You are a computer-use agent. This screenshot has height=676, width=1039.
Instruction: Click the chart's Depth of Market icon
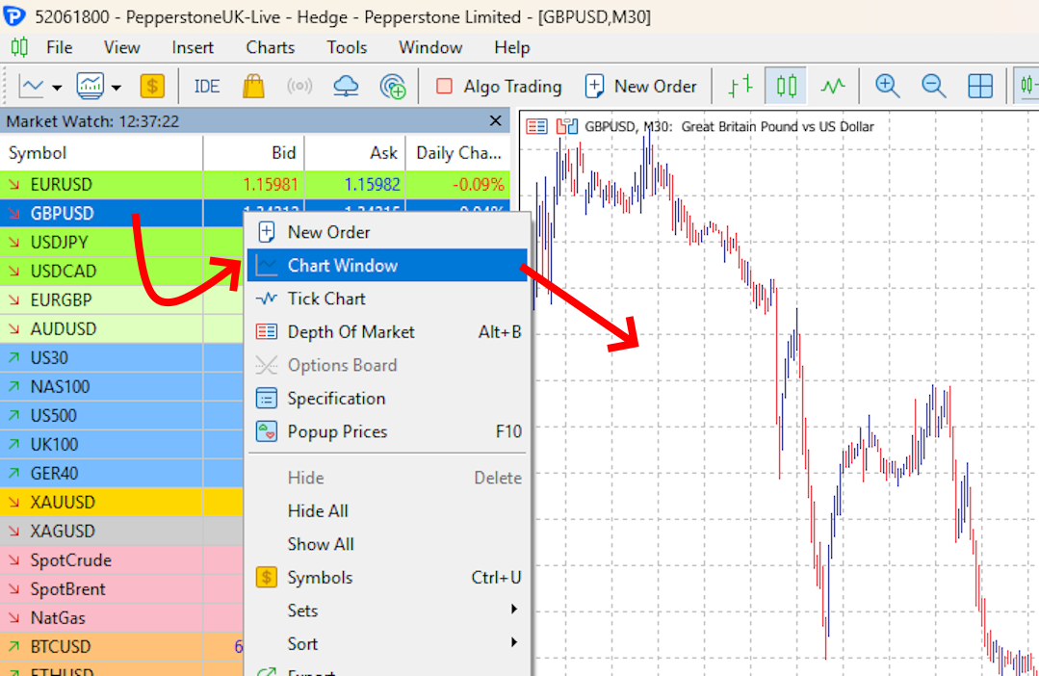(x=536, y=126)
